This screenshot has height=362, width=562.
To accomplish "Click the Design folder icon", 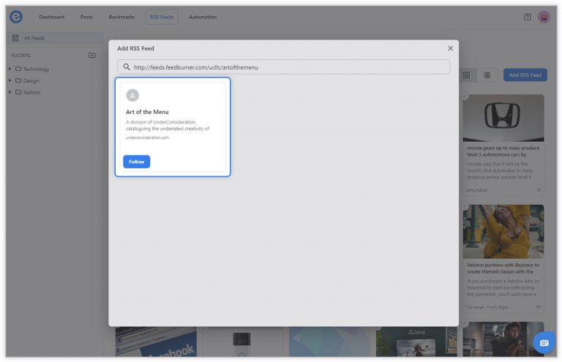I will (x=18, y=80).
